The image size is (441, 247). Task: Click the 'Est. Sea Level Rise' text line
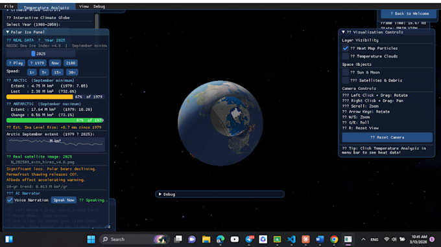click(54, 127)
